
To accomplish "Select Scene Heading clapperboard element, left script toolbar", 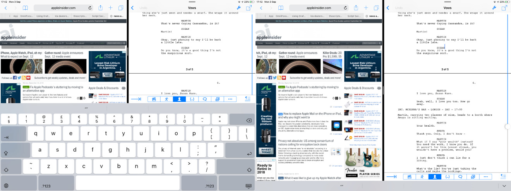I will tap(154, 99).
